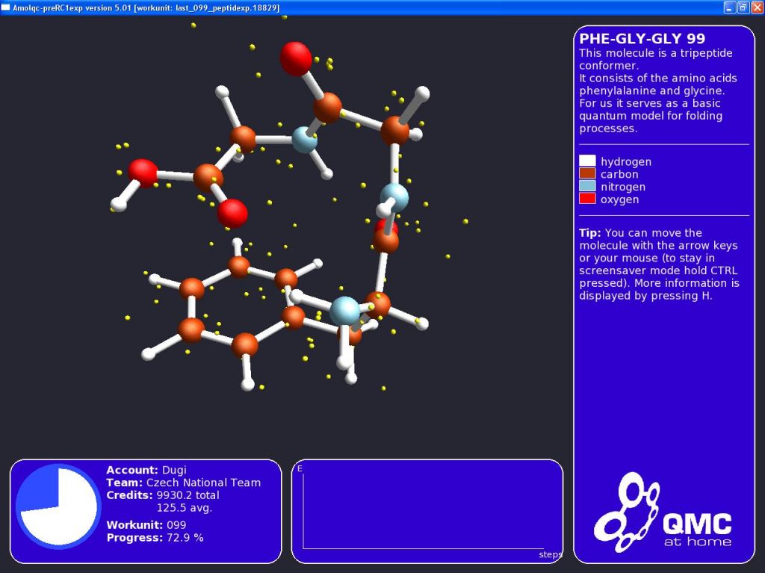Restore down the Amolqc window
Viewport: 765px width, 573px height.
[x=743, y=7]
